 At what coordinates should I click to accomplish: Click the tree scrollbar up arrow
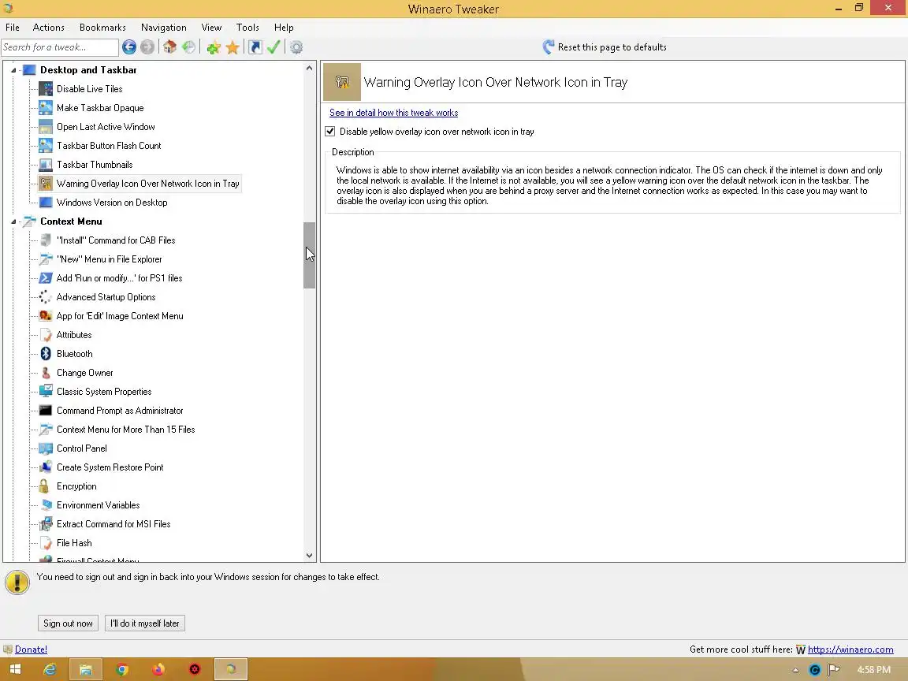point(309,68)
